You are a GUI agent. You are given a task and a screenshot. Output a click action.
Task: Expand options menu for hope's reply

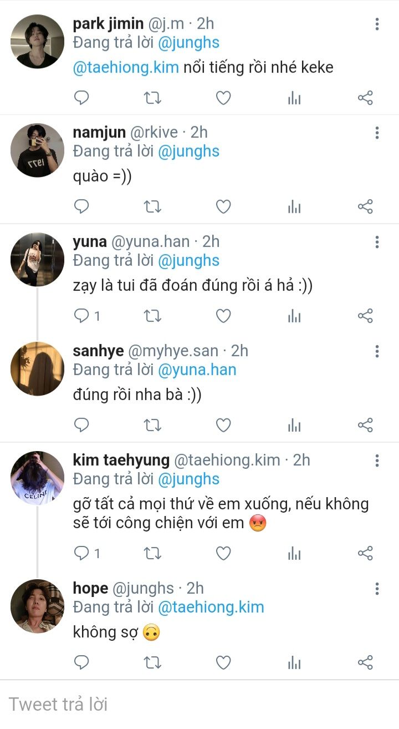pyautogui.click(x=377, y=589)
